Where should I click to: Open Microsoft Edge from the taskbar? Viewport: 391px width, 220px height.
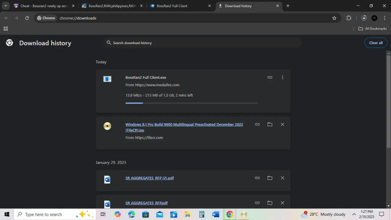[132, 214]
